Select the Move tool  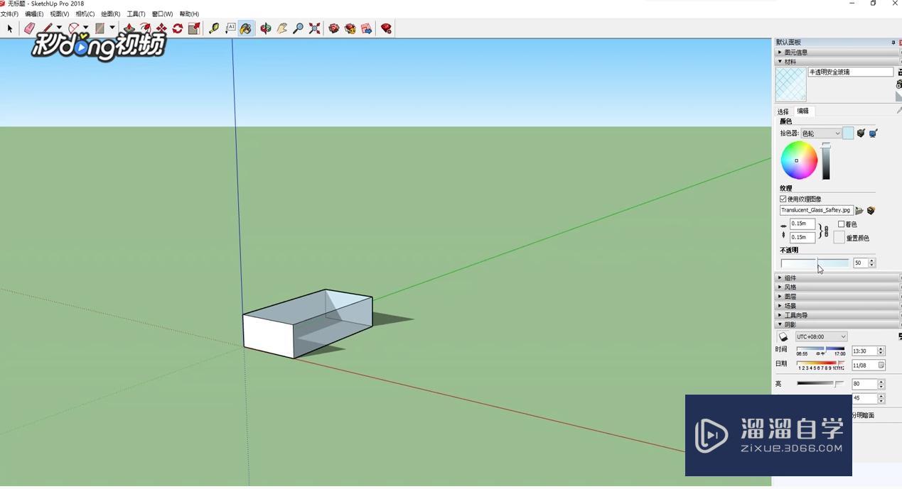pos(161,28)
